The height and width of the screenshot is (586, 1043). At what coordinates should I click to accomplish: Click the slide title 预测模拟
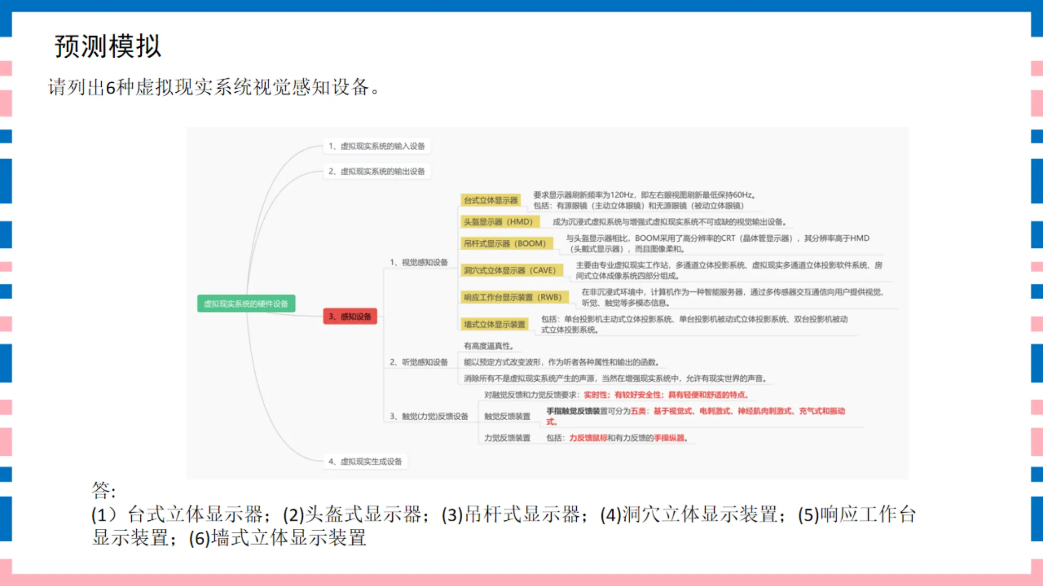[x=108, y=46]
